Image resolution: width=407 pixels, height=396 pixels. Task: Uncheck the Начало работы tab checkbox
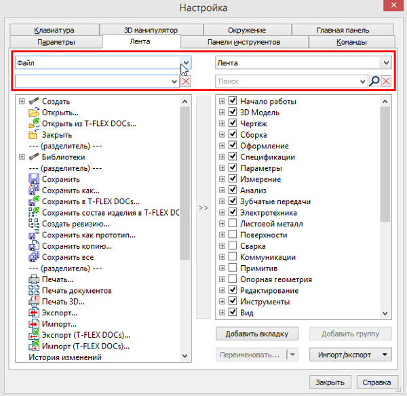click(233, 100)
